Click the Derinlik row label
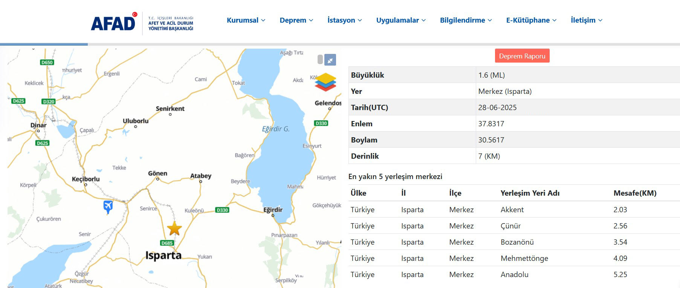Screen dimensions: 680x288 (x=365, y=156)
